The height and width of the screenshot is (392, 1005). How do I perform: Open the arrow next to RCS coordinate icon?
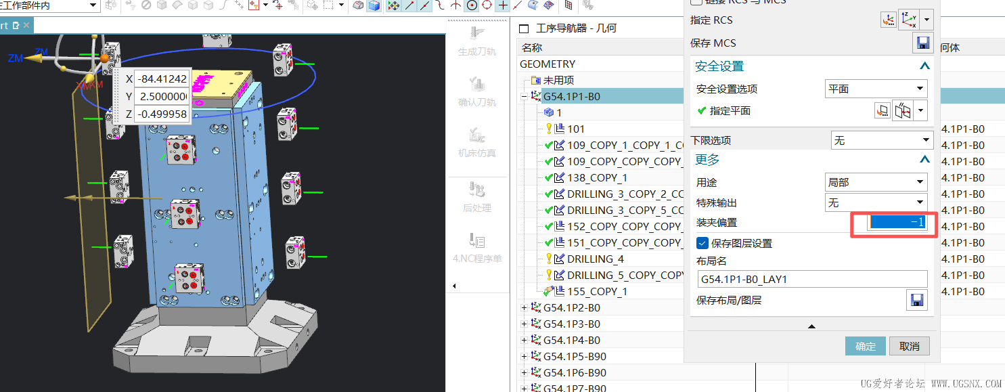coord(927,20)
